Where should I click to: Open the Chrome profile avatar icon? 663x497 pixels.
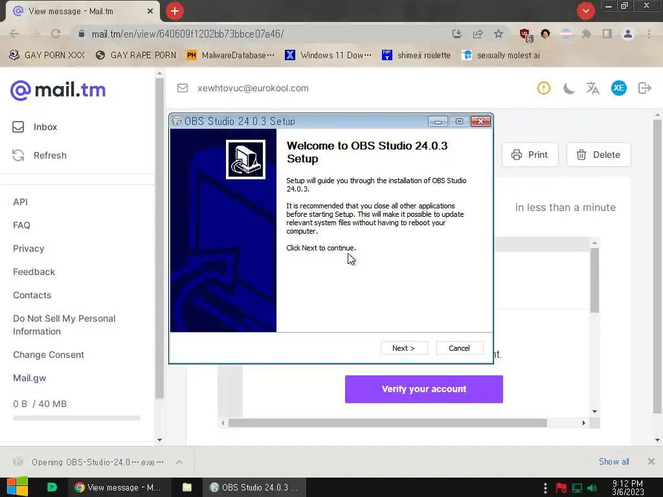coord(628,34)
